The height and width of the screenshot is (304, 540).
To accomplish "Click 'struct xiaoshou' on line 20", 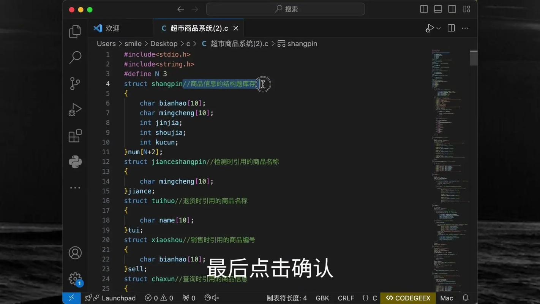I will (x=153, y=240).
